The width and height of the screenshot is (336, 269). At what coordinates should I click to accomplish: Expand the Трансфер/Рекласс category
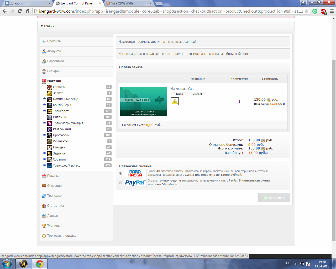point(44,165)
